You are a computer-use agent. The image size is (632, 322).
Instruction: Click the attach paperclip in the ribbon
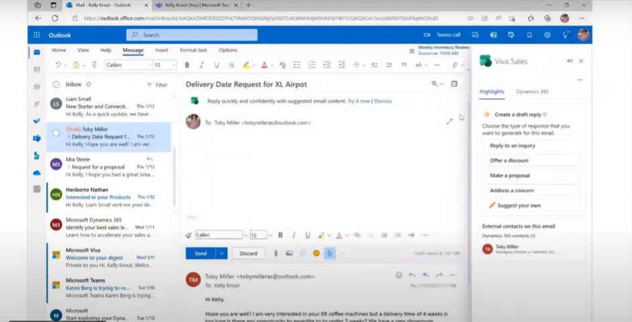[455, 65]
